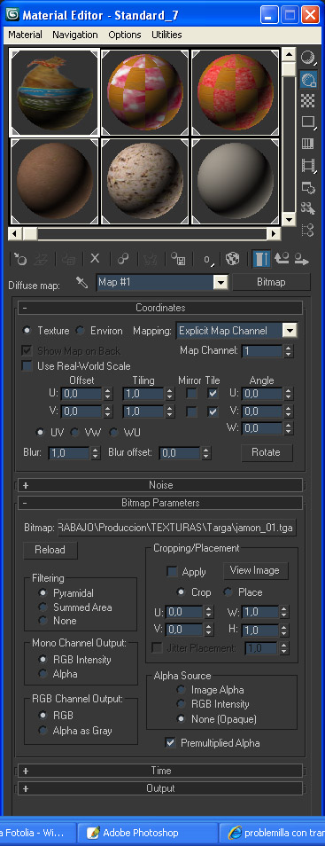Click vertical sample slots scroll down arrow
Viewport: 325px width, 846px height.
point(289,220)
